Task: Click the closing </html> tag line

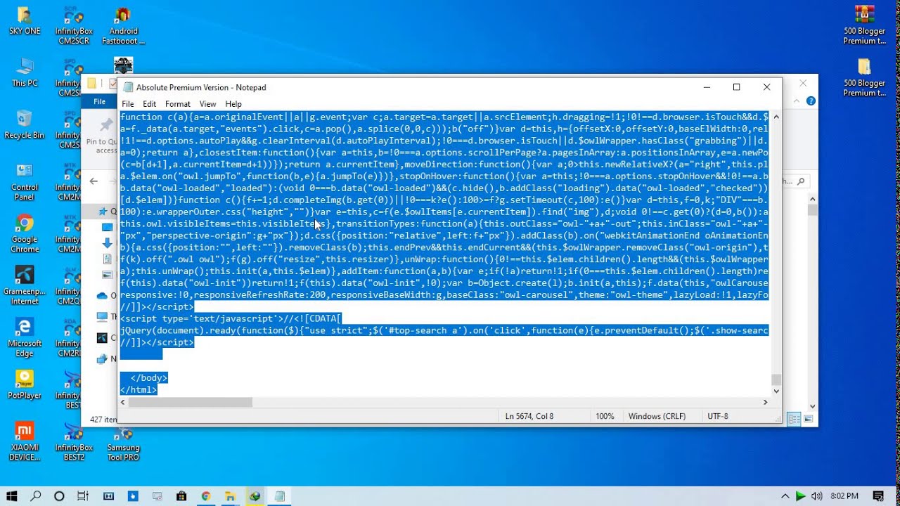Action: coord(139,390)
